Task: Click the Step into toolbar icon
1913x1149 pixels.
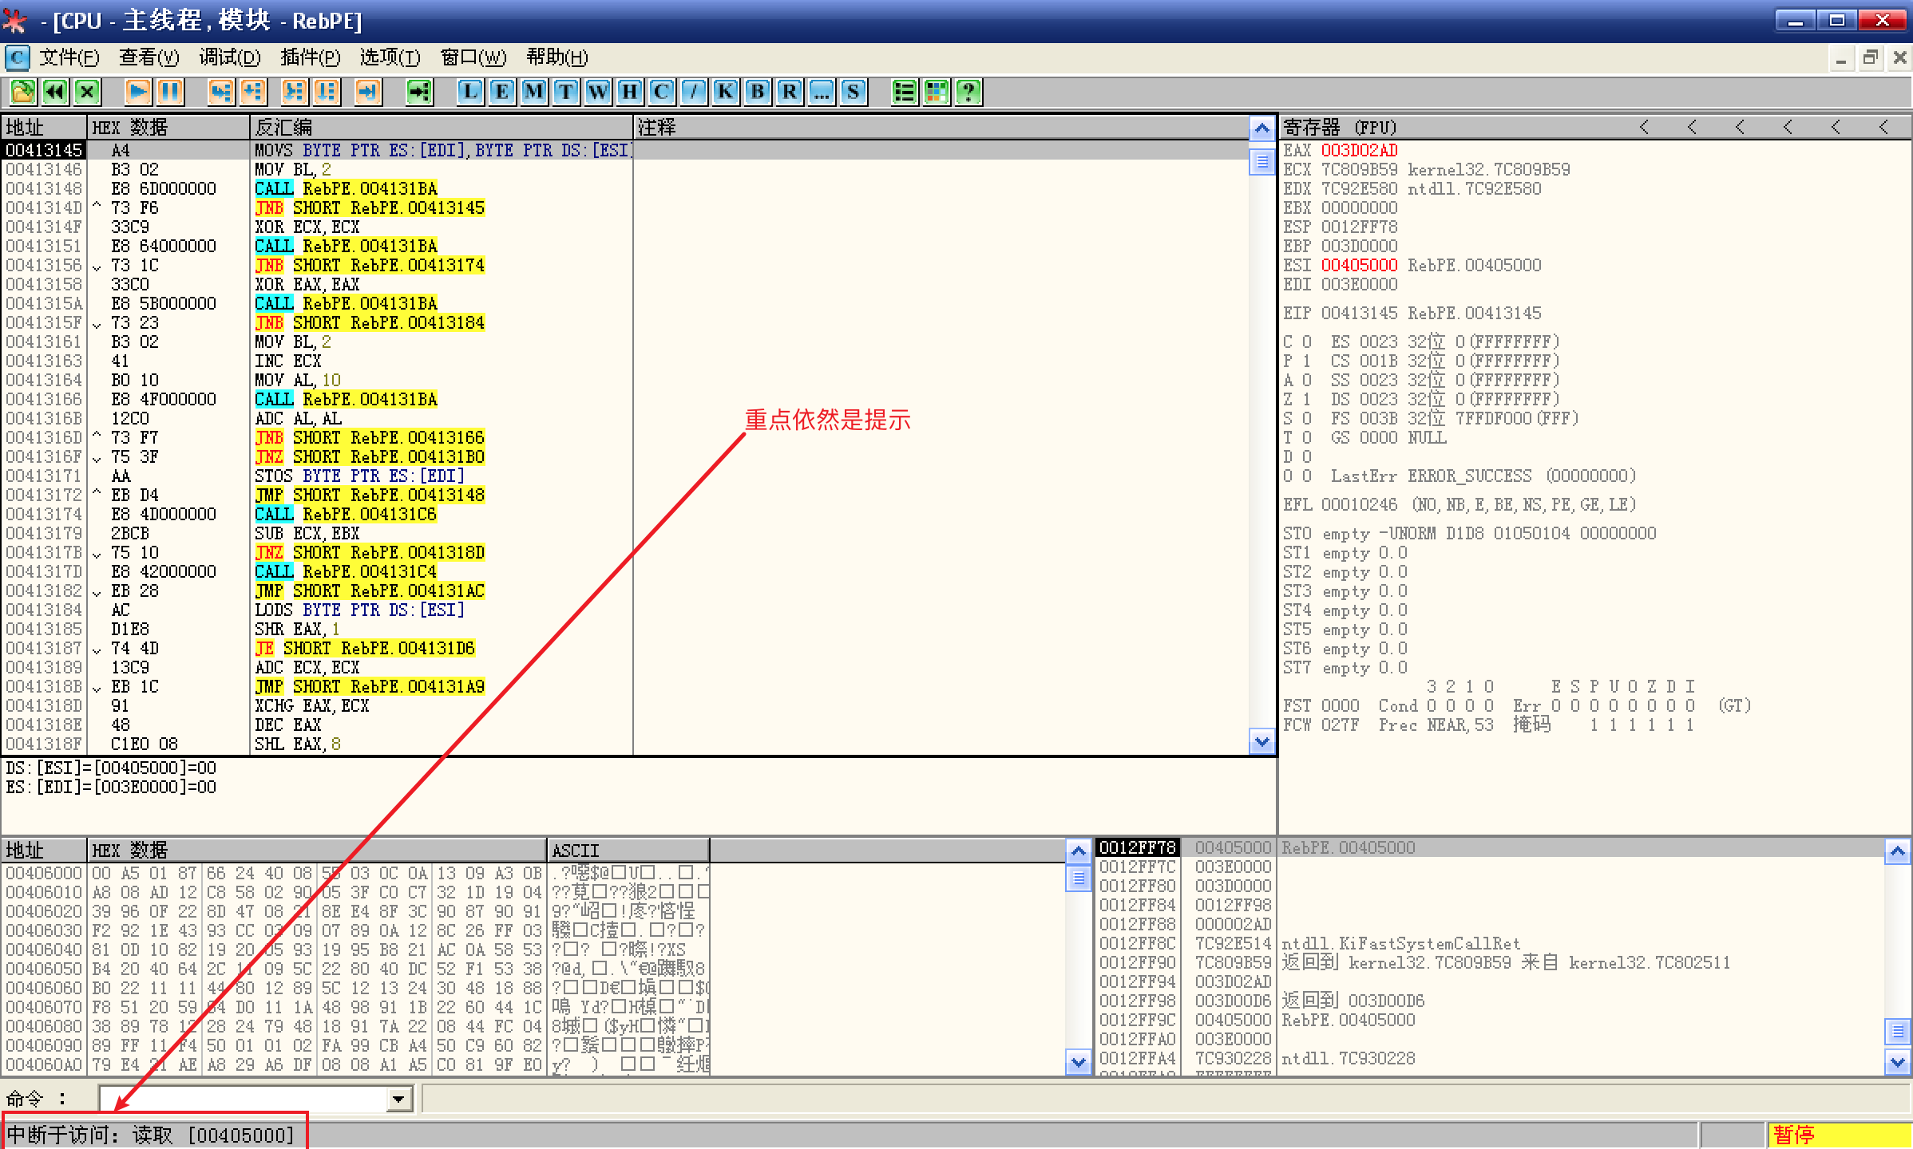Action: pos(220,92)
